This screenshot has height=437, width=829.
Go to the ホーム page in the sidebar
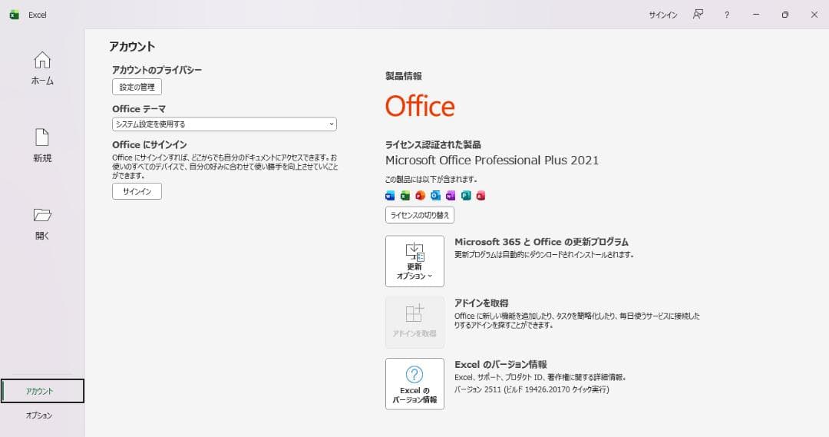tap(42, 68)
